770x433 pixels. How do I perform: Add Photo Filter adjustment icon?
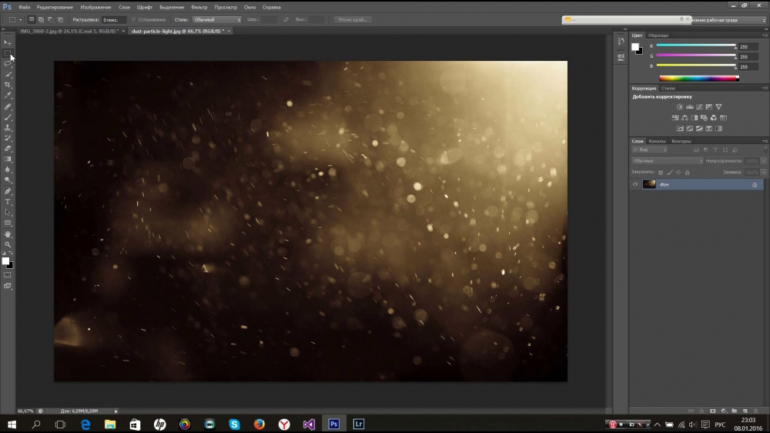[704, 117]
